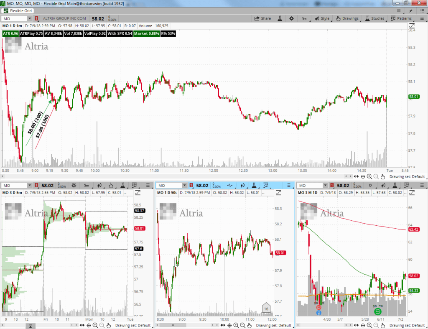Click the 1m timeframe button
This screenshot has width=428, height=329.
click(x=304, y=18)
